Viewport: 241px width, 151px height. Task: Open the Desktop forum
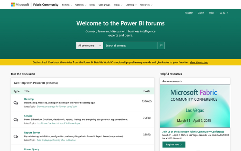click(x=29, y=99)
